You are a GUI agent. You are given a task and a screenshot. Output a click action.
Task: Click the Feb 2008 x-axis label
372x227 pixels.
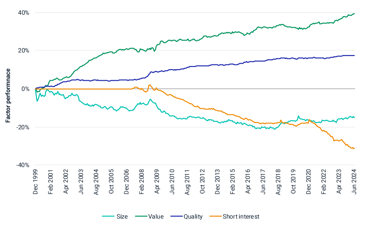click(142, 182)
